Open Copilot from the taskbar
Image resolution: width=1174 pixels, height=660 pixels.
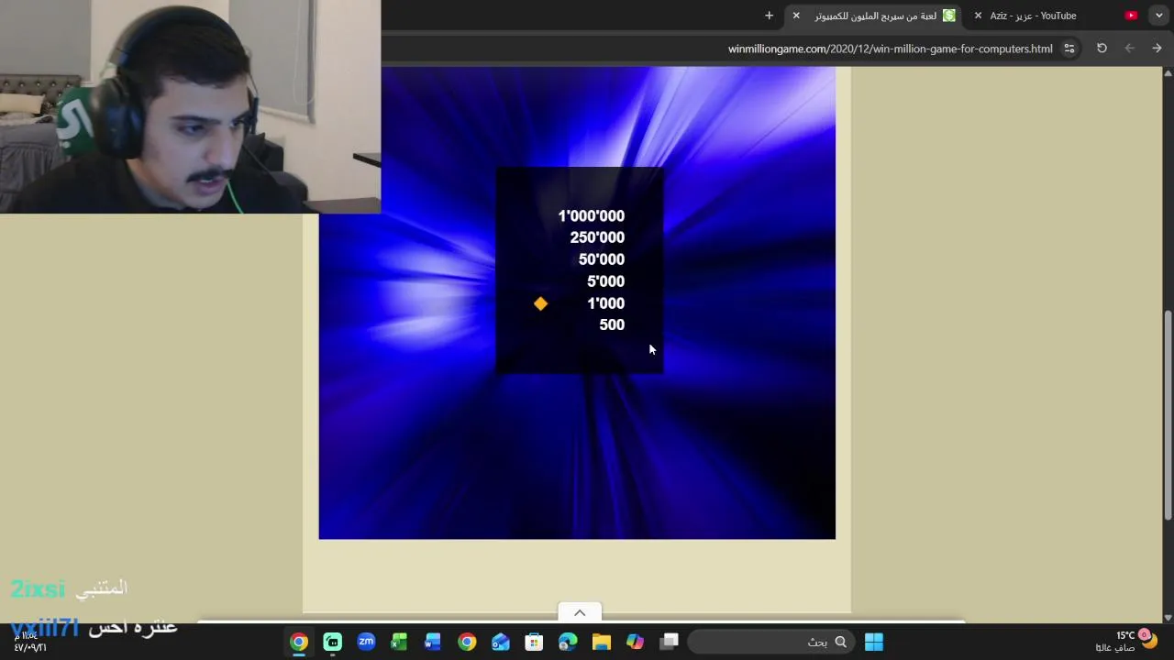(635, 642)
